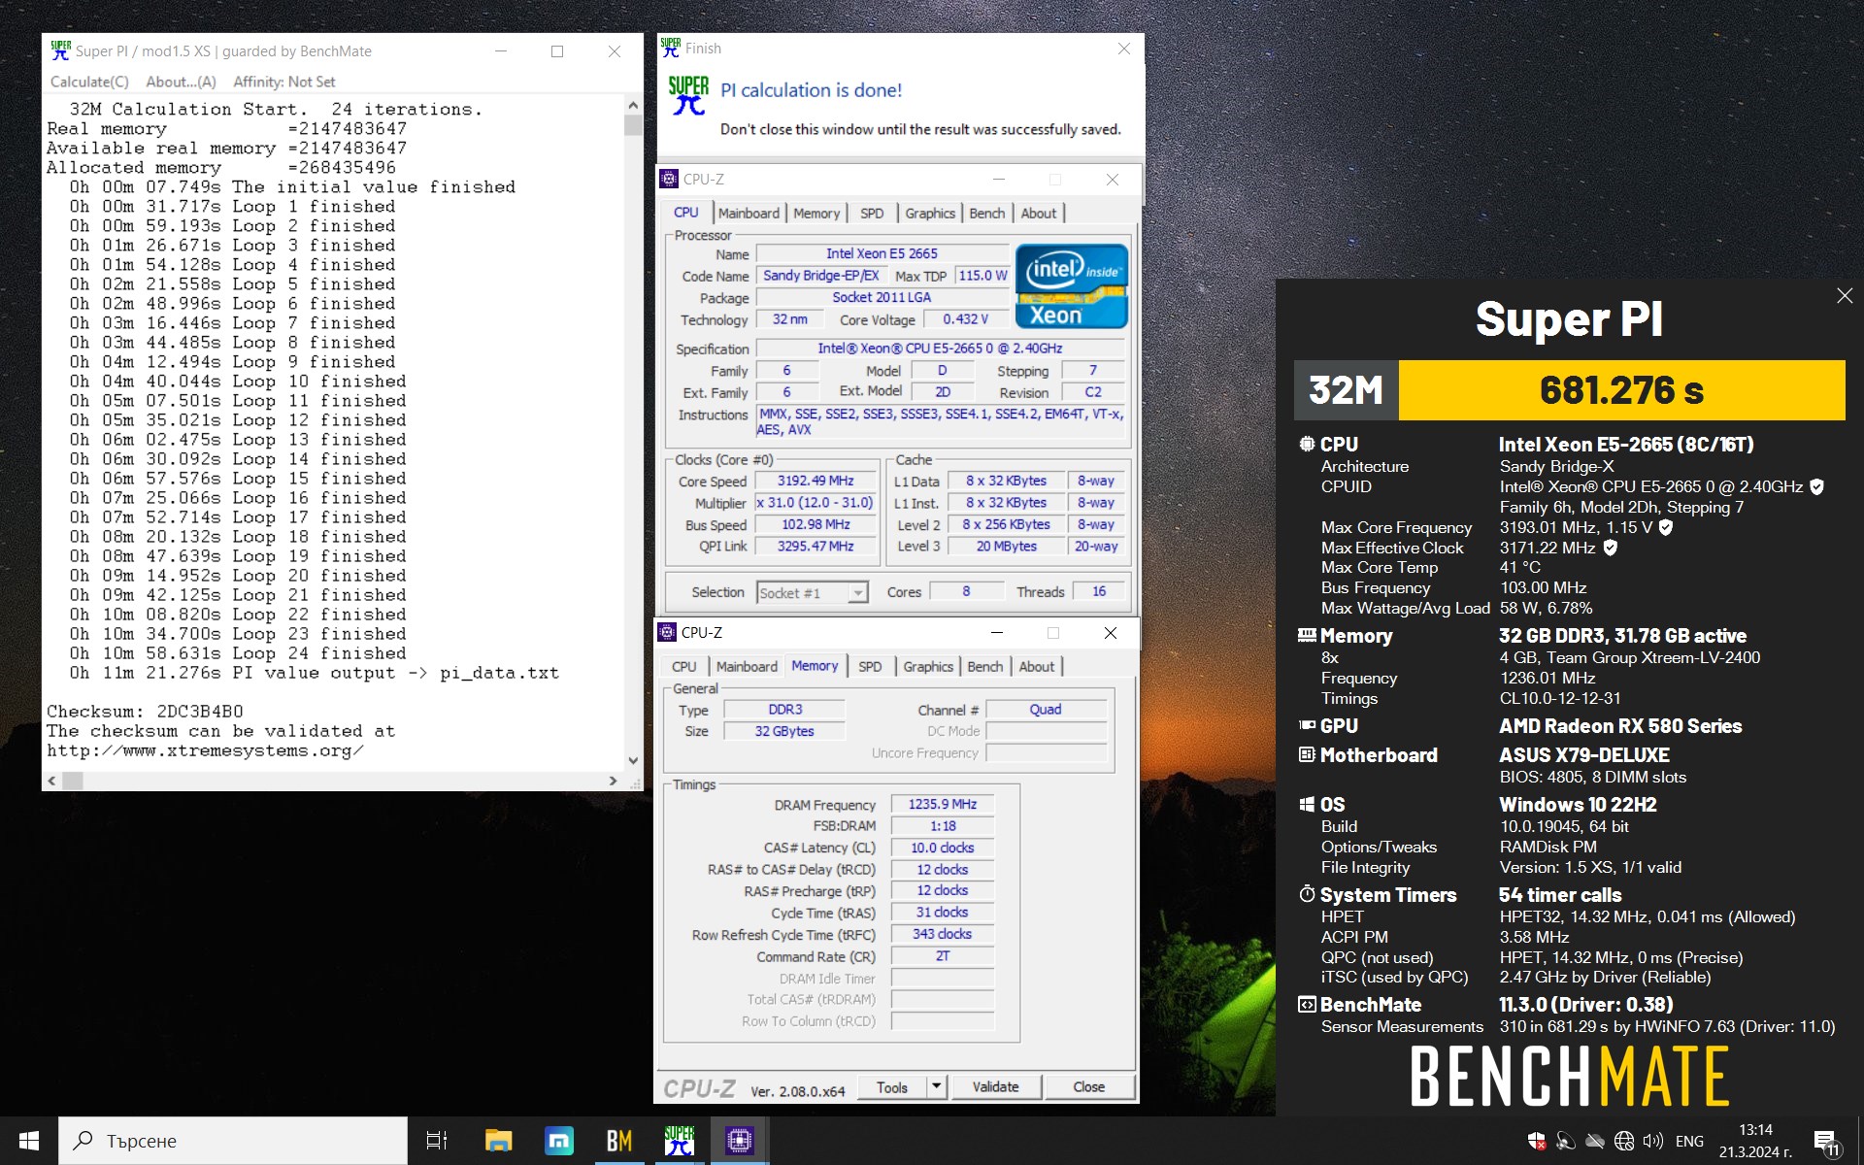This screenshot has width=1864, height=1165.
Task: Click the GPU section icon in BenchMate
Action: pyautogui.click(x=1307, y=725)
